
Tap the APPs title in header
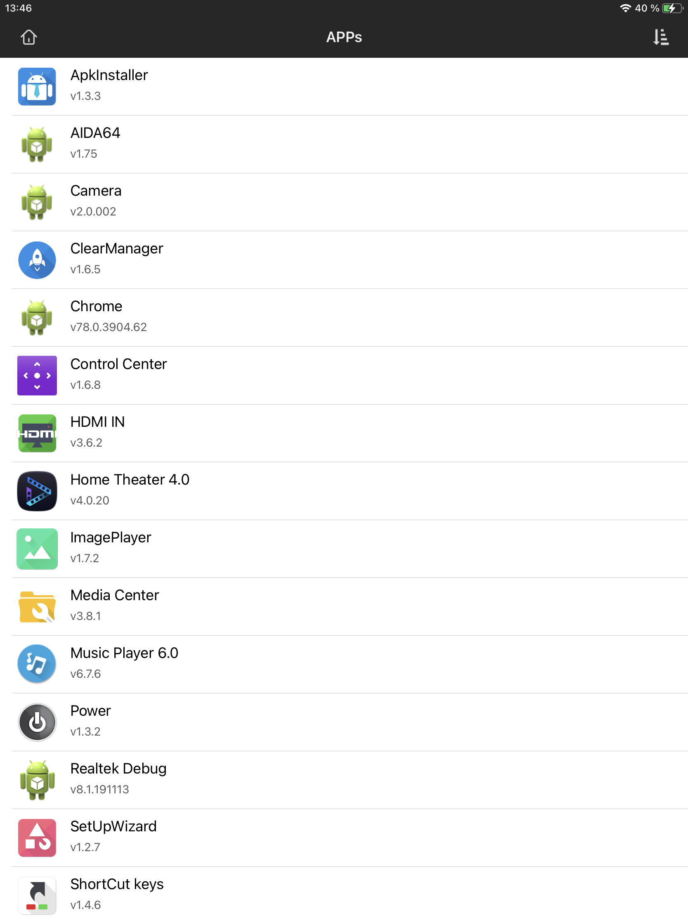coord(344,37)
